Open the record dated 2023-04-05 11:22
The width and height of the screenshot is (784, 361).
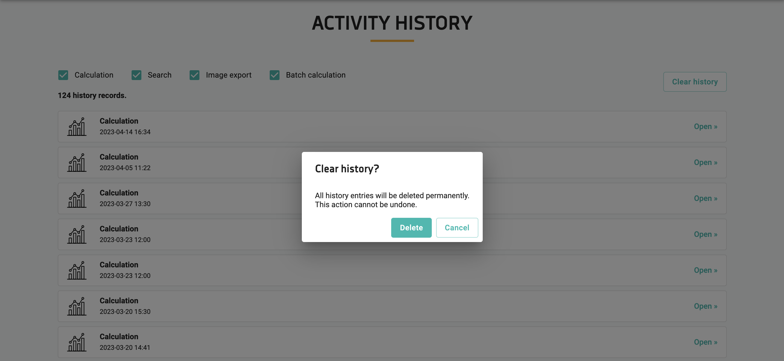(x=706, y=163)
